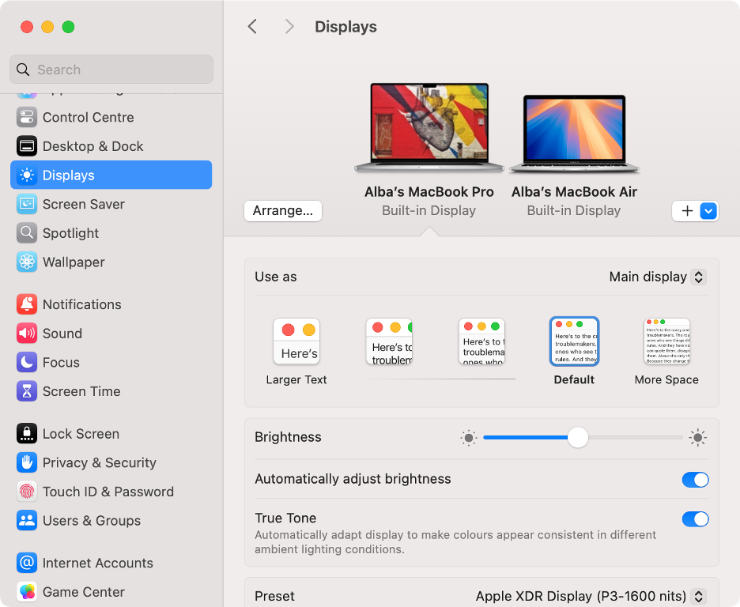Open Touch ID & Password settings
The width and height of the screenshot is (740, 607).
click(x=106, y=492)
